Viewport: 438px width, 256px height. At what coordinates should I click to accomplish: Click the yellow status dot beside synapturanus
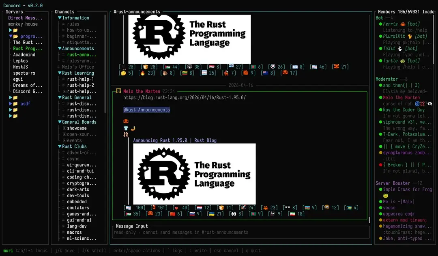pos(380,153)
